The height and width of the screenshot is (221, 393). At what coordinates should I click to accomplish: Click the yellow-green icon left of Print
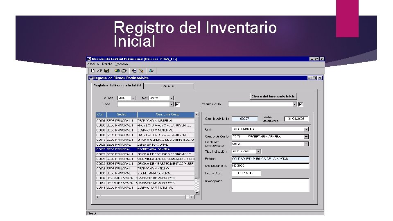117,71
